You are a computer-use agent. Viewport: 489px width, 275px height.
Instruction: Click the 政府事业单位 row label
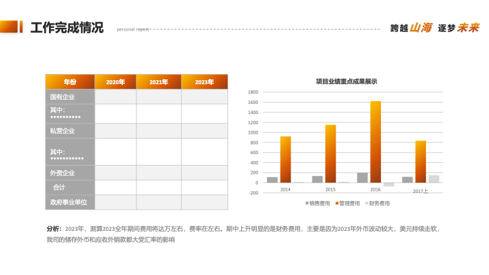coord(69,202)
